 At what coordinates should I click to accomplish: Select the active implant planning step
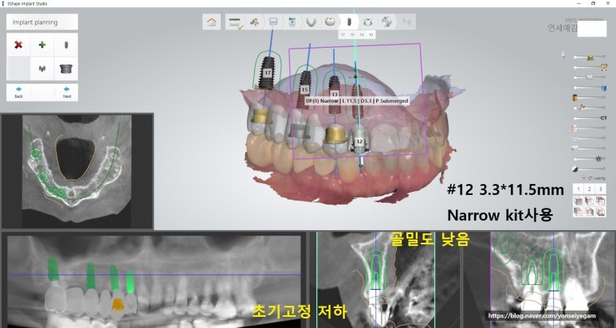[348, 22]
